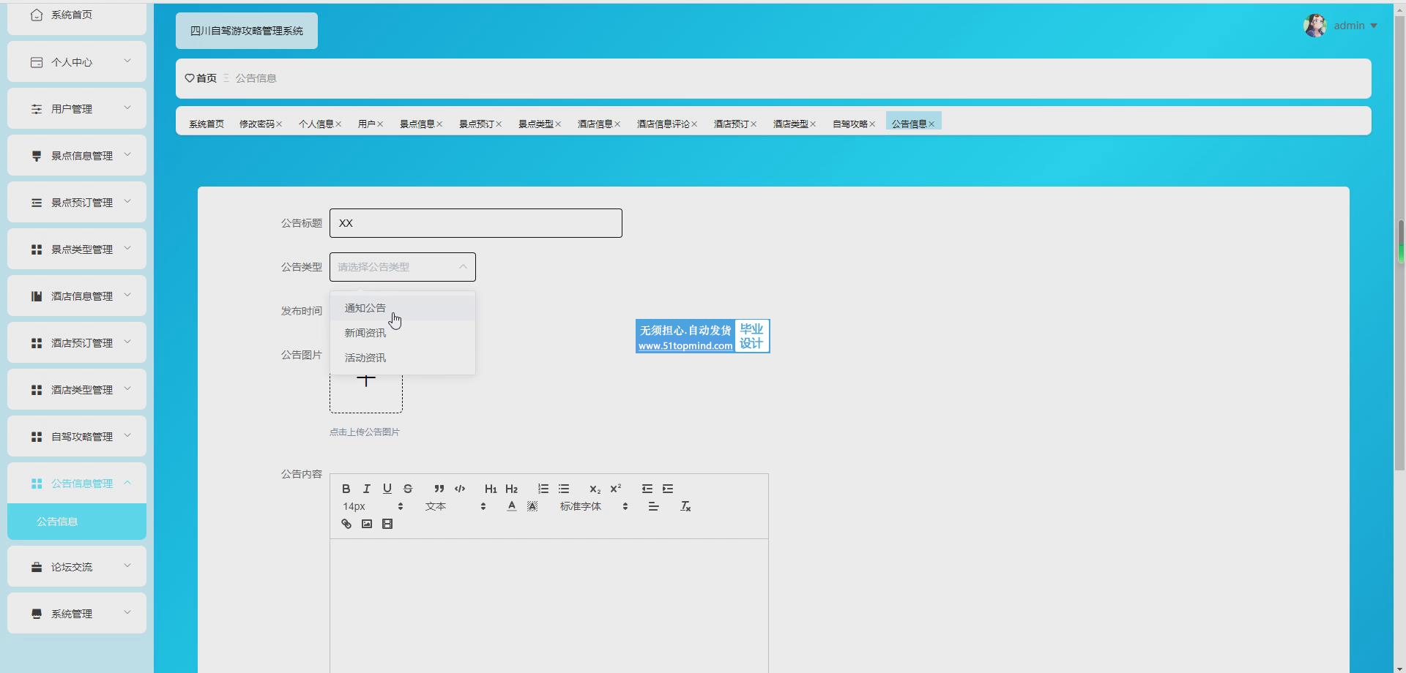
Task: Expand 景点信息管理 sidebar menu
Action: click(77, 155)
